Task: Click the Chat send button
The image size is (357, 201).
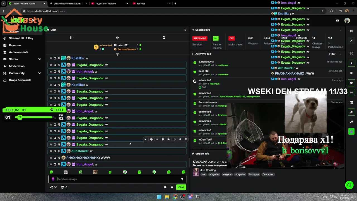Action: pyautogui.click(x=181, y=187)
